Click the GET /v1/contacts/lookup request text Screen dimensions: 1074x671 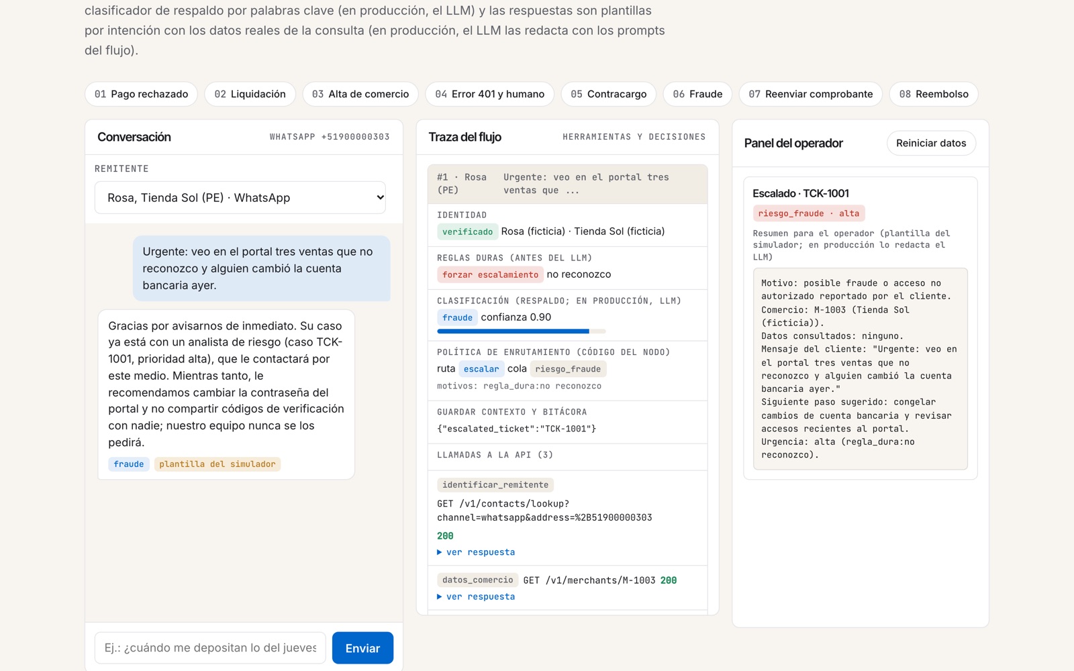(x=544, y=511)
